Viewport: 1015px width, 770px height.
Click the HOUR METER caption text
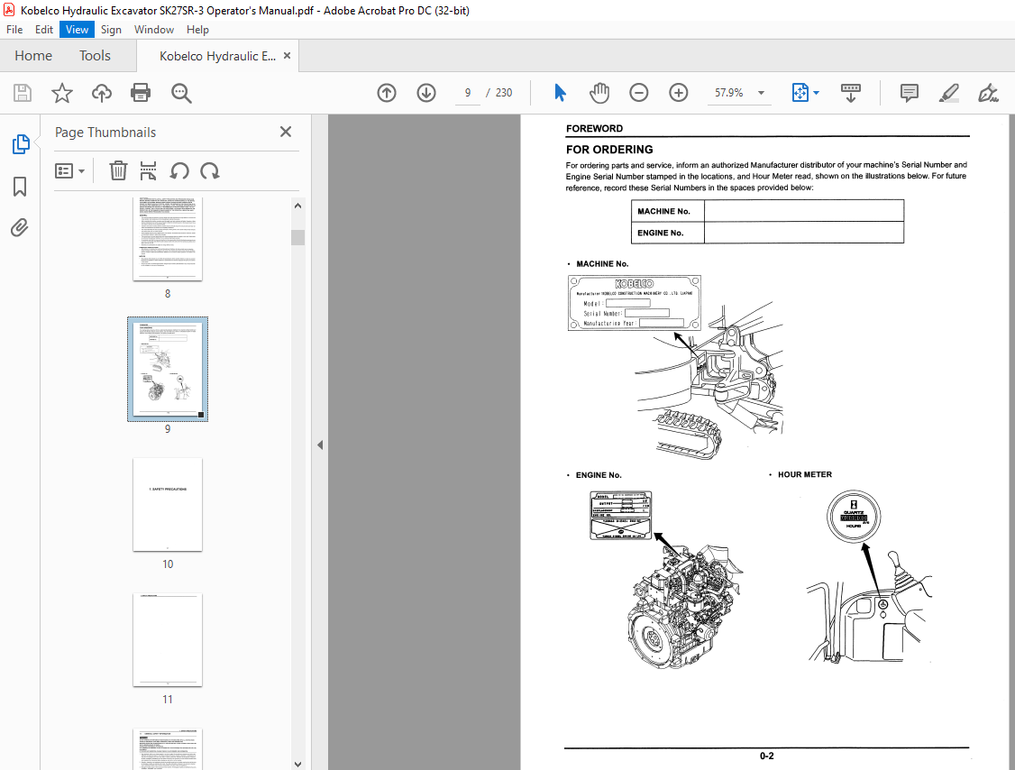[805, 474]
